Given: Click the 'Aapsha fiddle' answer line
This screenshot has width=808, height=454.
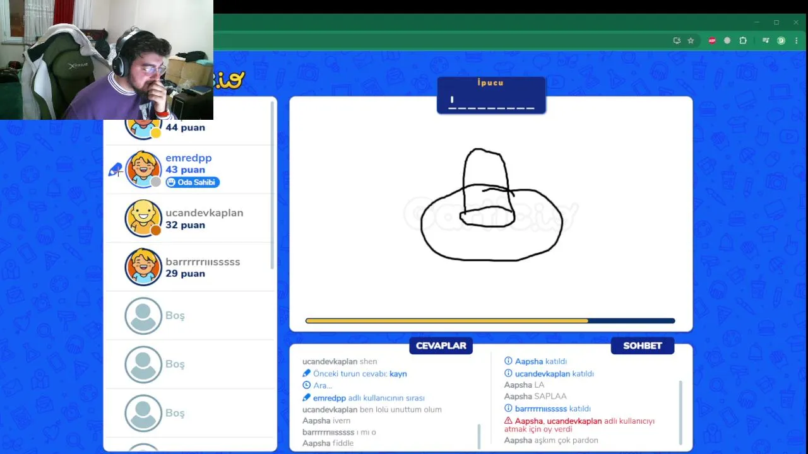Looking at the screenshot, I should click(x=328, y=443).
